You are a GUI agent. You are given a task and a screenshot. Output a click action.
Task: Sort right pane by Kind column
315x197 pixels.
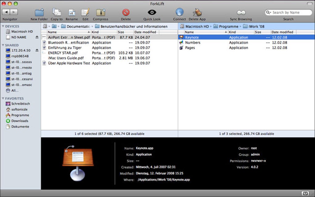point(241,32)
